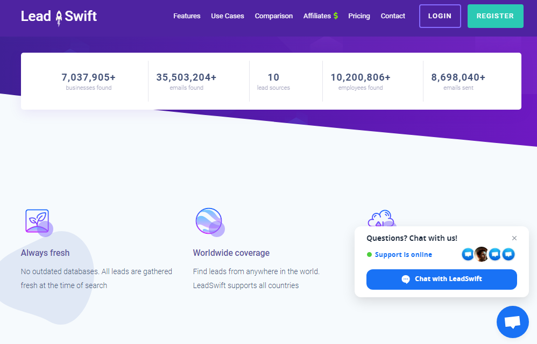Click the No outdated databases description
The image size is (537, 344).
[96, 278]
